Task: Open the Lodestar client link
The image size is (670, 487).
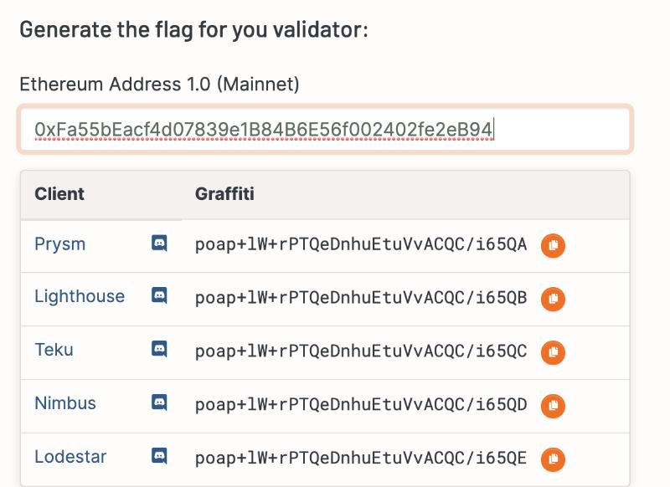Action: tap(70, 457)
